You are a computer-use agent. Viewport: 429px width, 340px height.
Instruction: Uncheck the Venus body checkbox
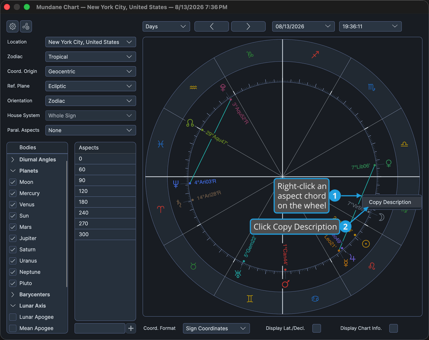[x=13, y=204]
